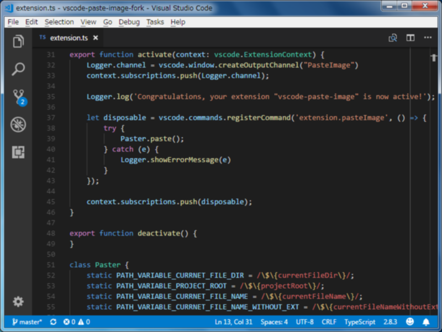This screenshot has width=442, height=332.
Task: Click the open changes icon in editor toolbar
Action: 393,38
